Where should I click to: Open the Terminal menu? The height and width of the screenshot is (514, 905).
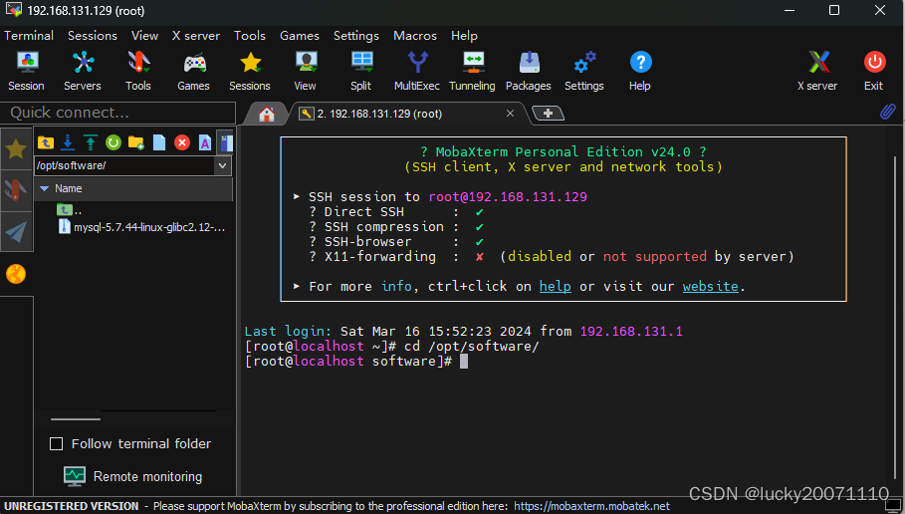click(x=29, y=35)
